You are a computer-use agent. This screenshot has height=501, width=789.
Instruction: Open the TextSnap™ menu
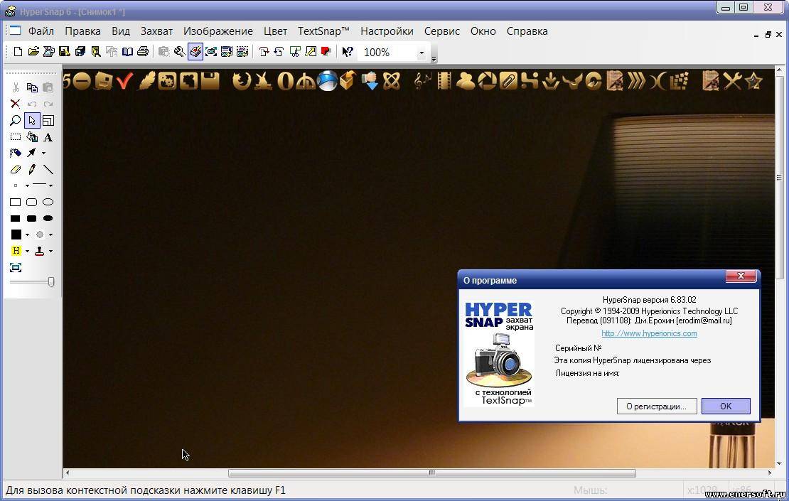click(x=323, y=31)
